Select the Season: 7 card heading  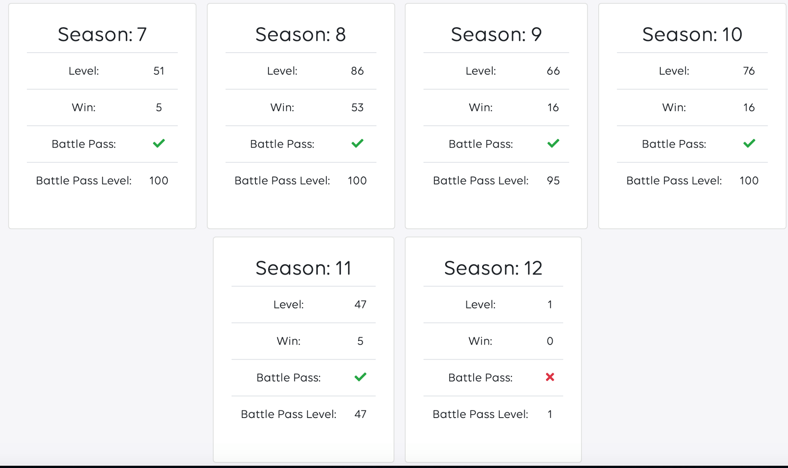coord(102,34)
